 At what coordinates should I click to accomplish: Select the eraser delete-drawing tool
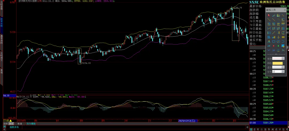coord(278,50)
